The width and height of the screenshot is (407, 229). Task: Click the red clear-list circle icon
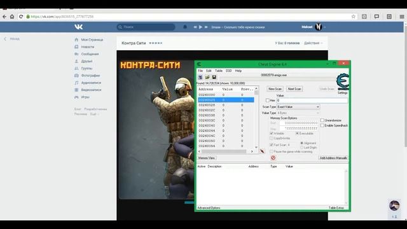tap(273, 158)
